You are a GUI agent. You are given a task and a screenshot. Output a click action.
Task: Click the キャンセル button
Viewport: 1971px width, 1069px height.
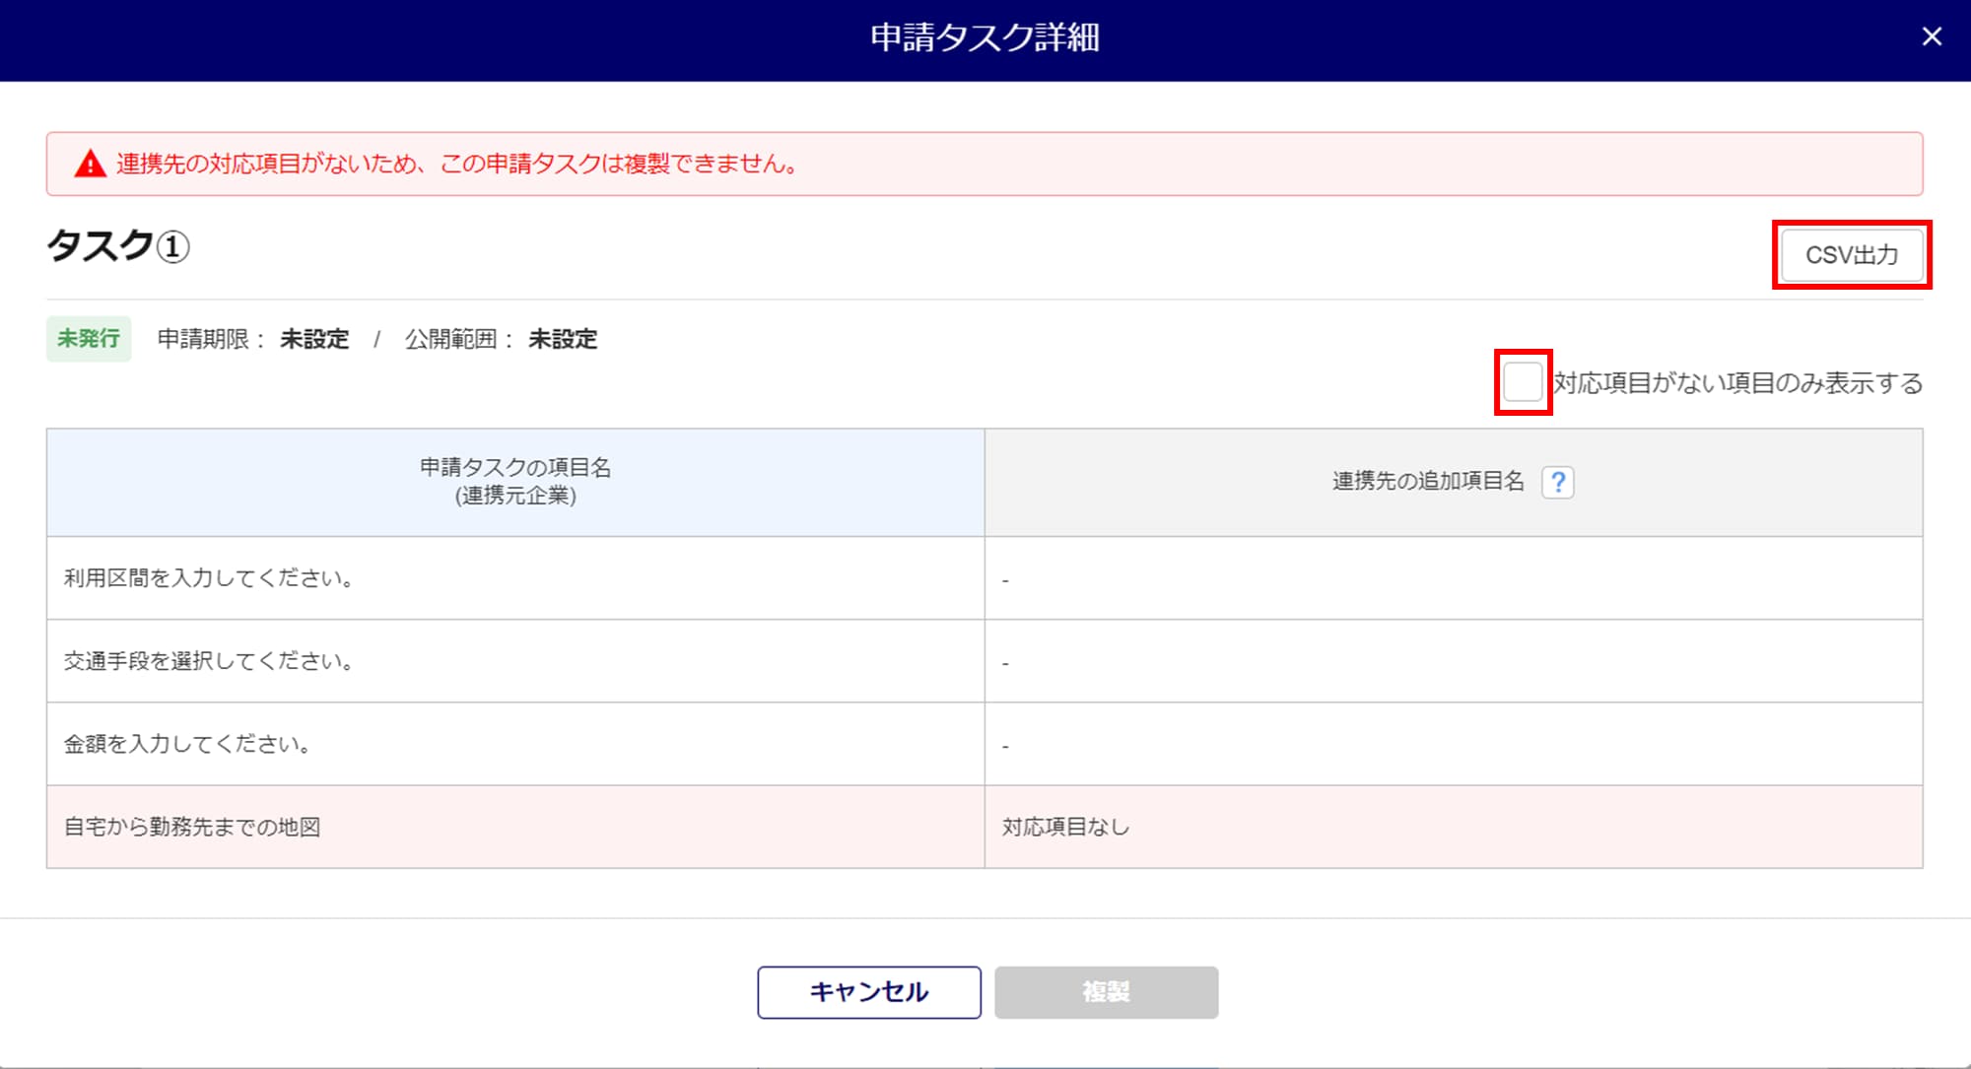[868, 991]
